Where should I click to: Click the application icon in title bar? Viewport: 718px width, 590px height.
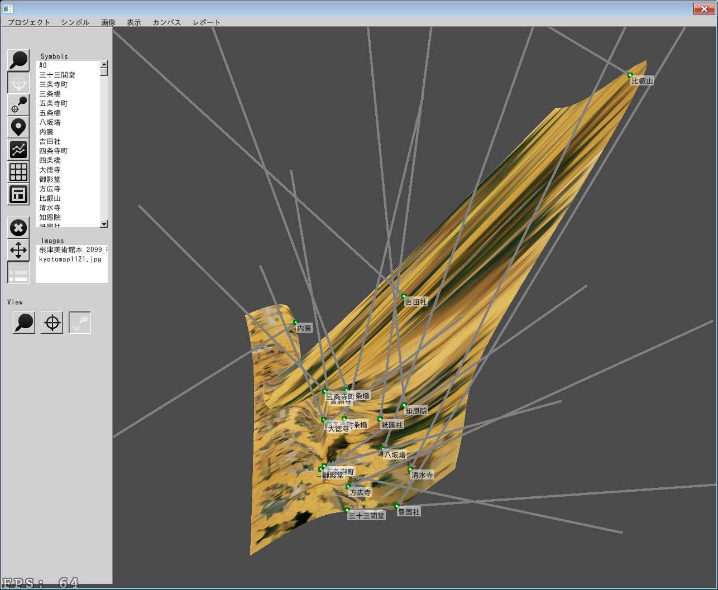click(x=8, y=8)
